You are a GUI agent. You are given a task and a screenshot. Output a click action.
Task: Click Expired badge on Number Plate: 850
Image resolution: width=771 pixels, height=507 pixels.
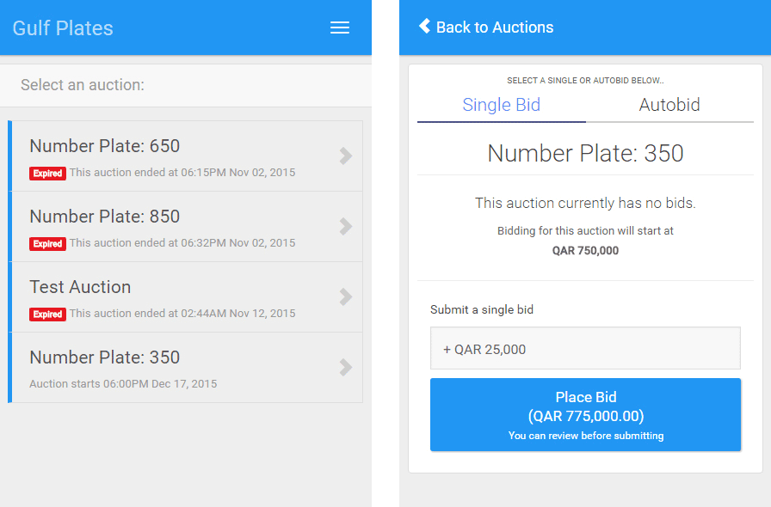[47, 244]
